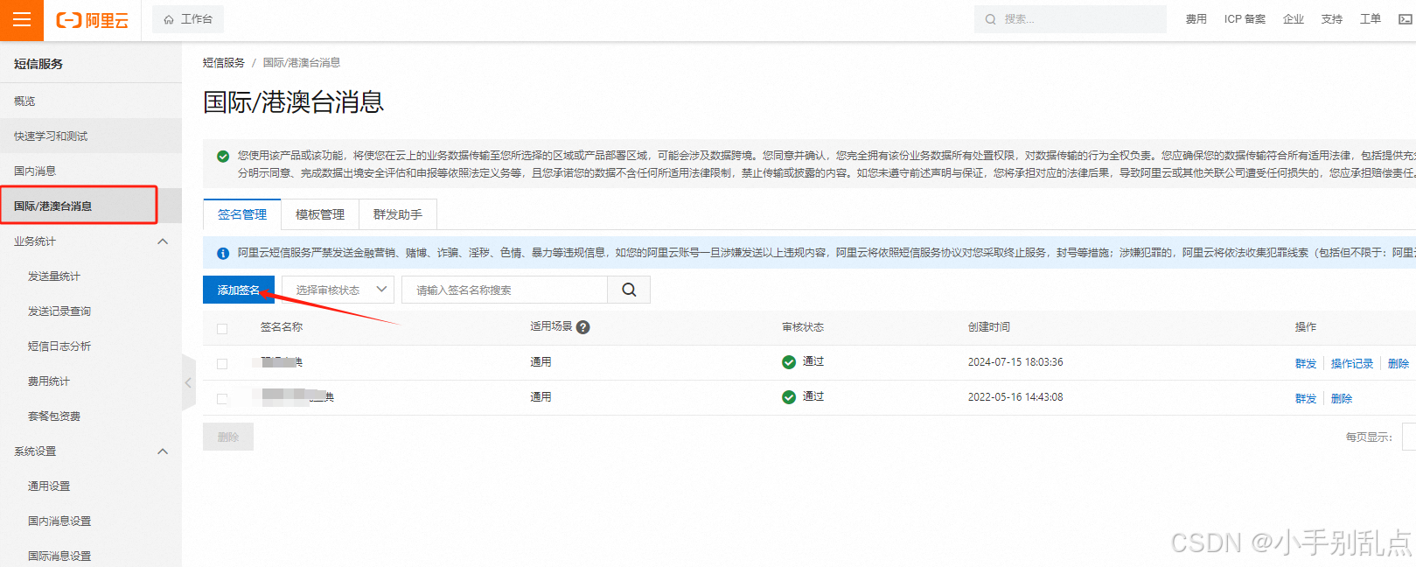The height and width of the screenshot is (567, 1416).
Task: Click the 审核状态 column header
Action: pos(803,327)
